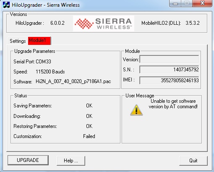The image size is (214, 172).
Task: Click the Serial Port: COM33 text
Action: tap(32, 62)
